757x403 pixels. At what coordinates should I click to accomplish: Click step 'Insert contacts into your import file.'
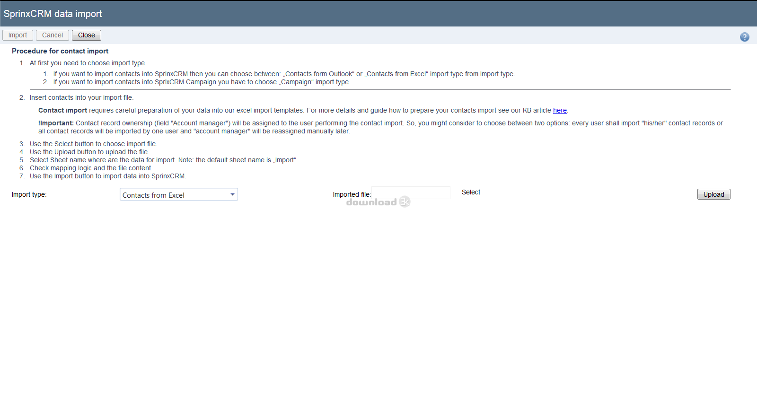(81, 97)
